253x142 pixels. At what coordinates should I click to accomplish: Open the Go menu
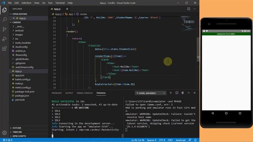click(44, 3)
